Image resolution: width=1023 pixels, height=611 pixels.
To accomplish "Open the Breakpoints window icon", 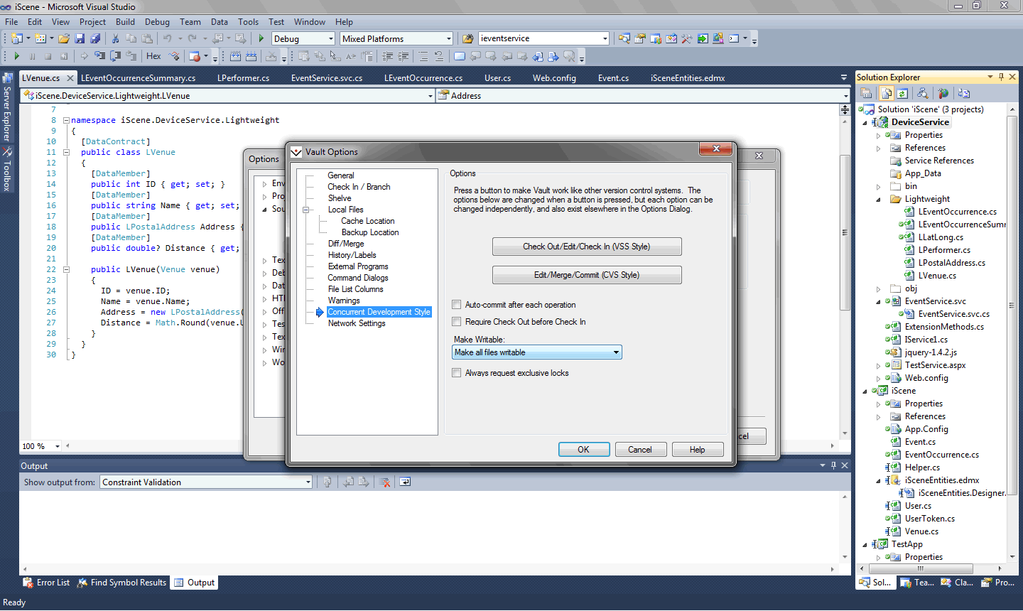I will tap(195, 56).
